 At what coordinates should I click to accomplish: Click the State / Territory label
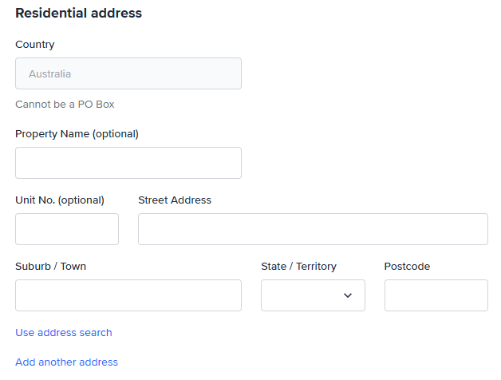click(298, 266)
